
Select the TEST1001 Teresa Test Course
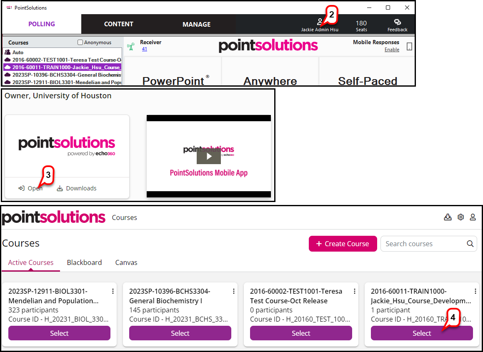pyautogui.click(x=301, y=333)
